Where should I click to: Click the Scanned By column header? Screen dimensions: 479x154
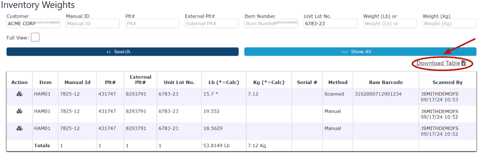[x=447, y=82]
